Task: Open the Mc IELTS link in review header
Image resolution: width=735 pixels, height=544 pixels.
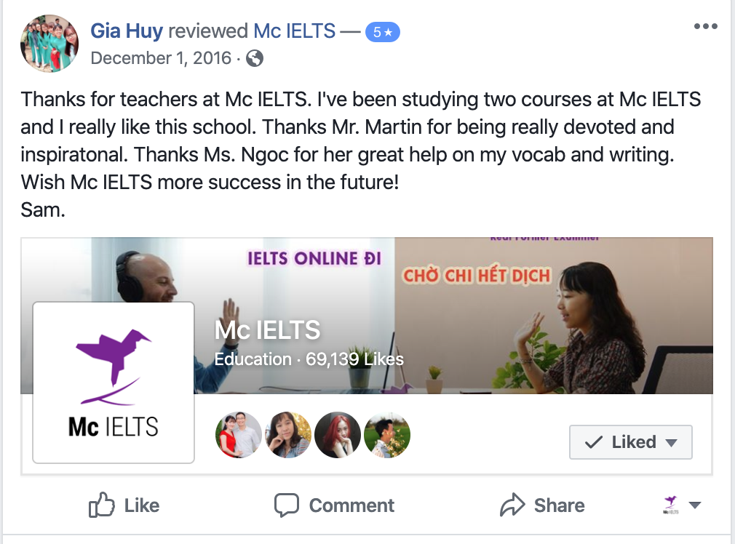Action: [x=294, y=31]
